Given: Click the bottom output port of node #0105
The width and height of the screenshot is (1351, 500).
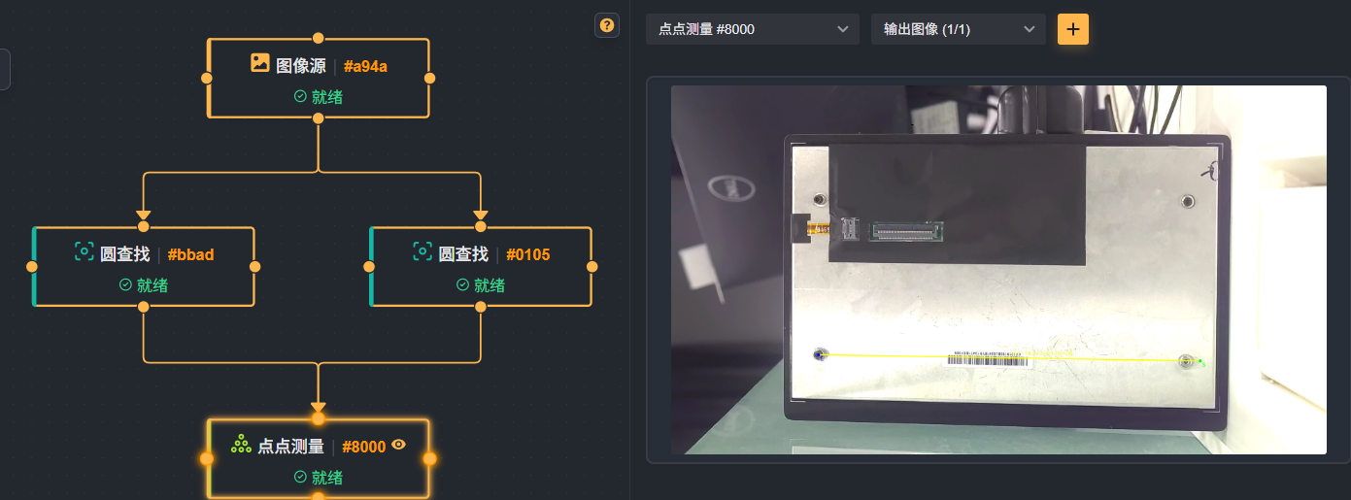Looking at the screenshot, I should tap(482, 306).
